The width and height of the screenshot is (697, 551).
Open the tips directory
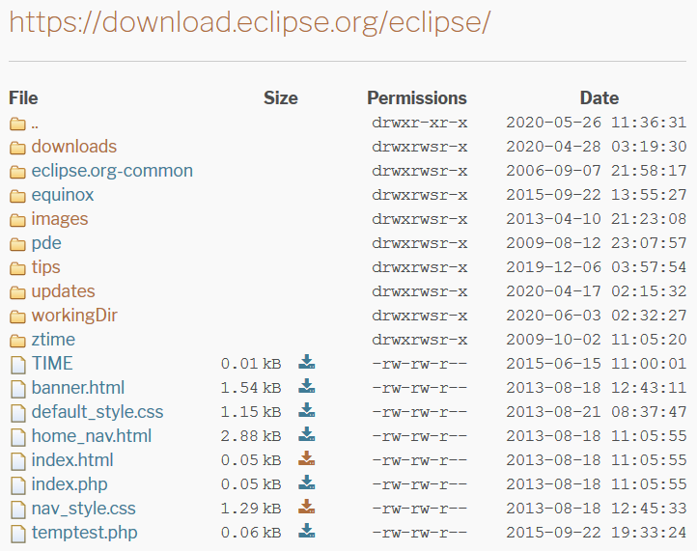point(45,267)
